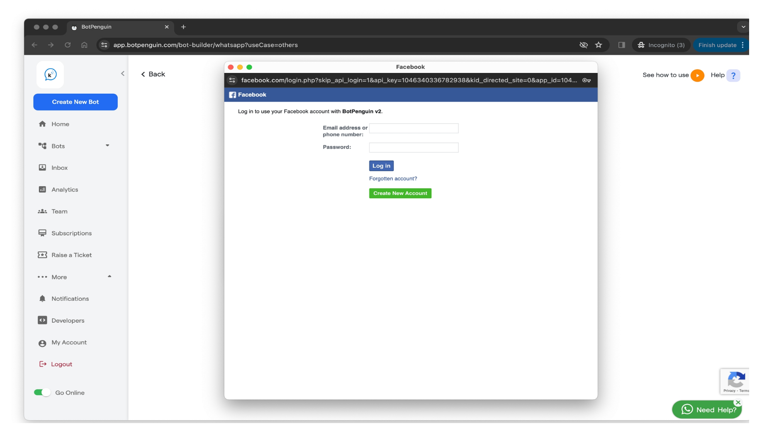Image resolution: width=774 pixels, height=448 pixels.
Task: Click the Team people icon
Action: pyautogui.click(x=42, y=211)
